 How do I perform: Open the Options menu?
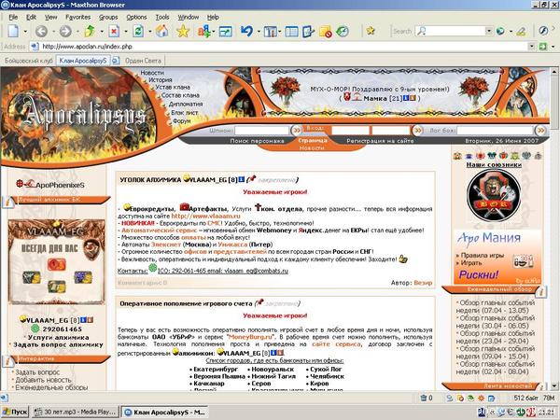click(x=136, y=17)
